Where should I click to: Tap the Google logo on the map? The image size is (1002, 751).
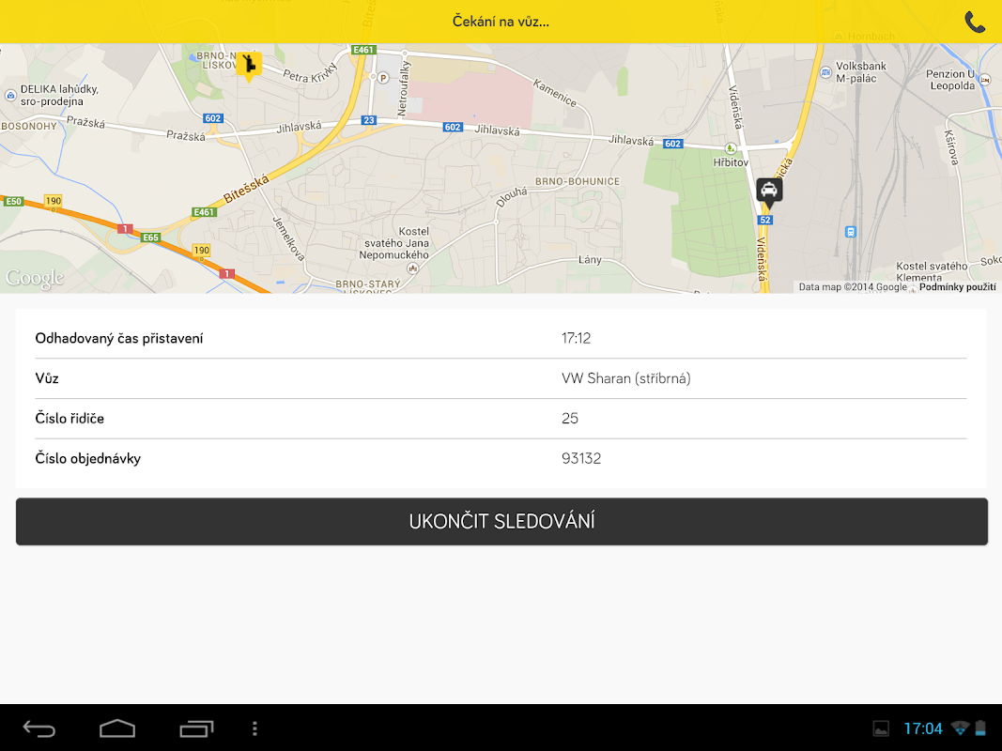click(x=35, y=279)
